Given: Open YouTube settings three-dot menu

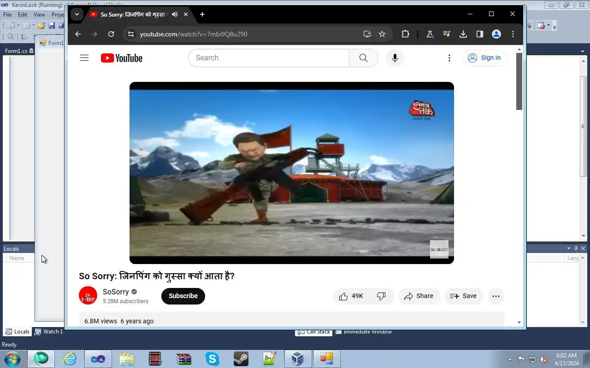Looking at the screenshot, I should (449, 58).
